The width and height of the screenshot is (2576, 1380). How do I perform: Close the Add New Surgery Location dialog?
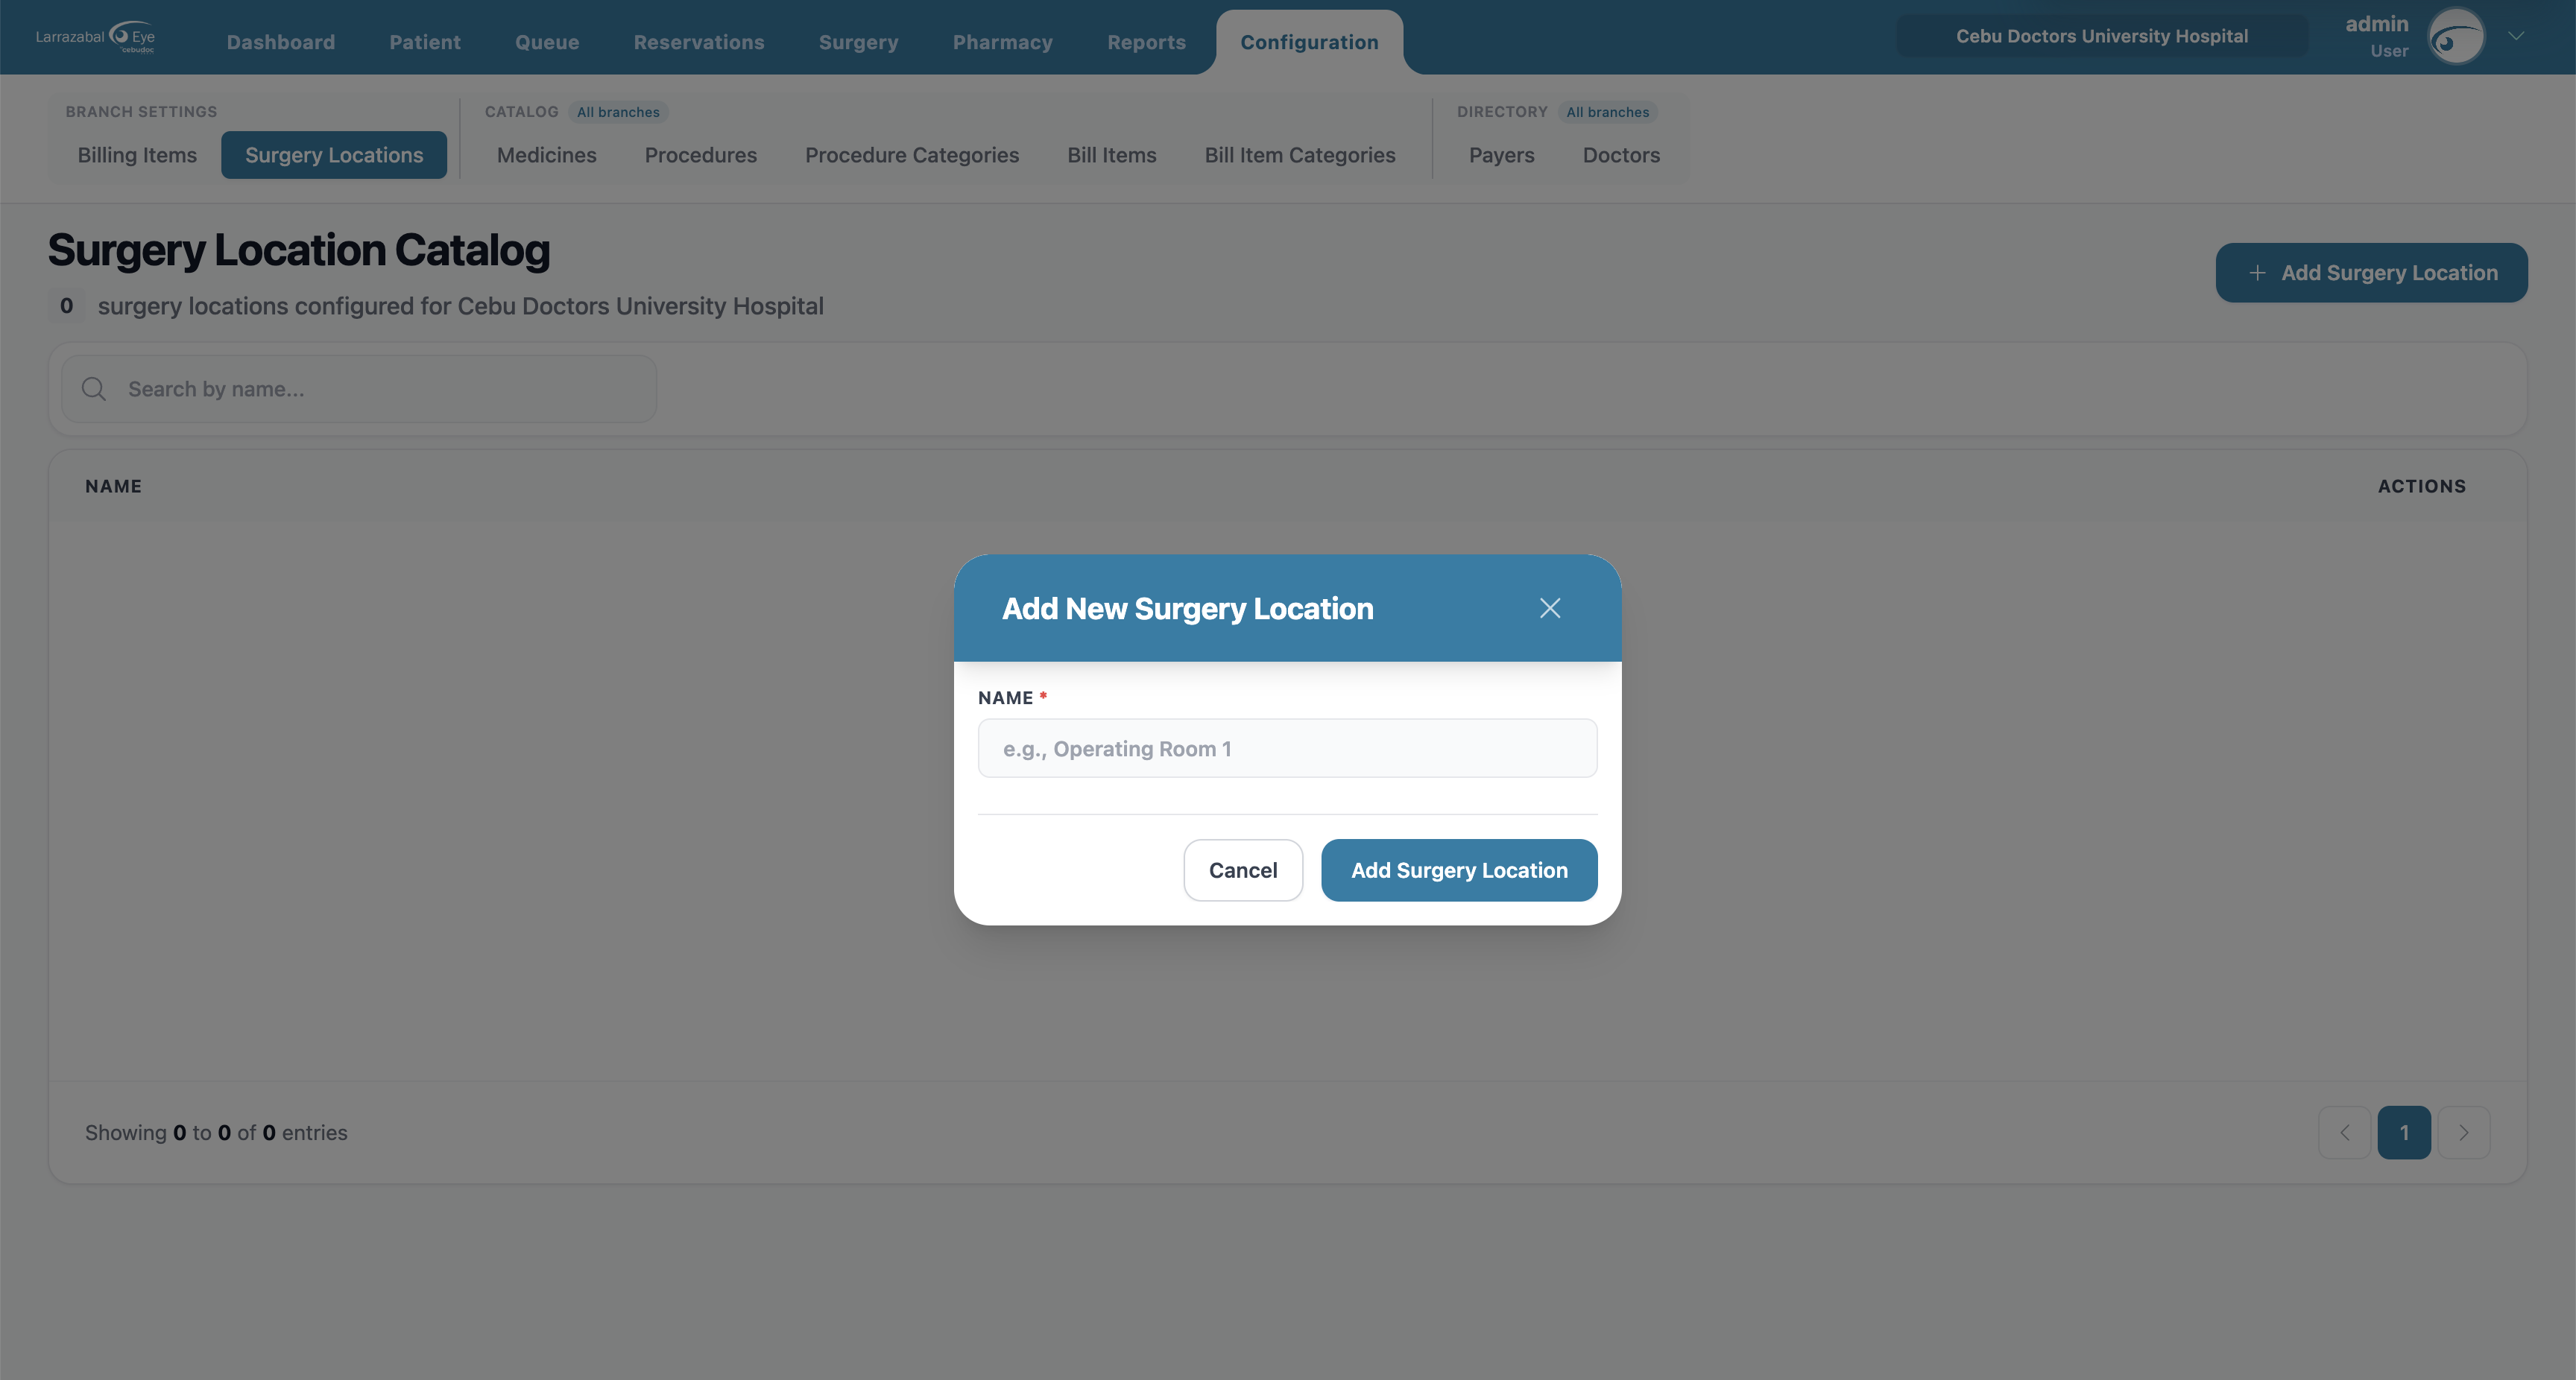click(x=1549, y=608)
